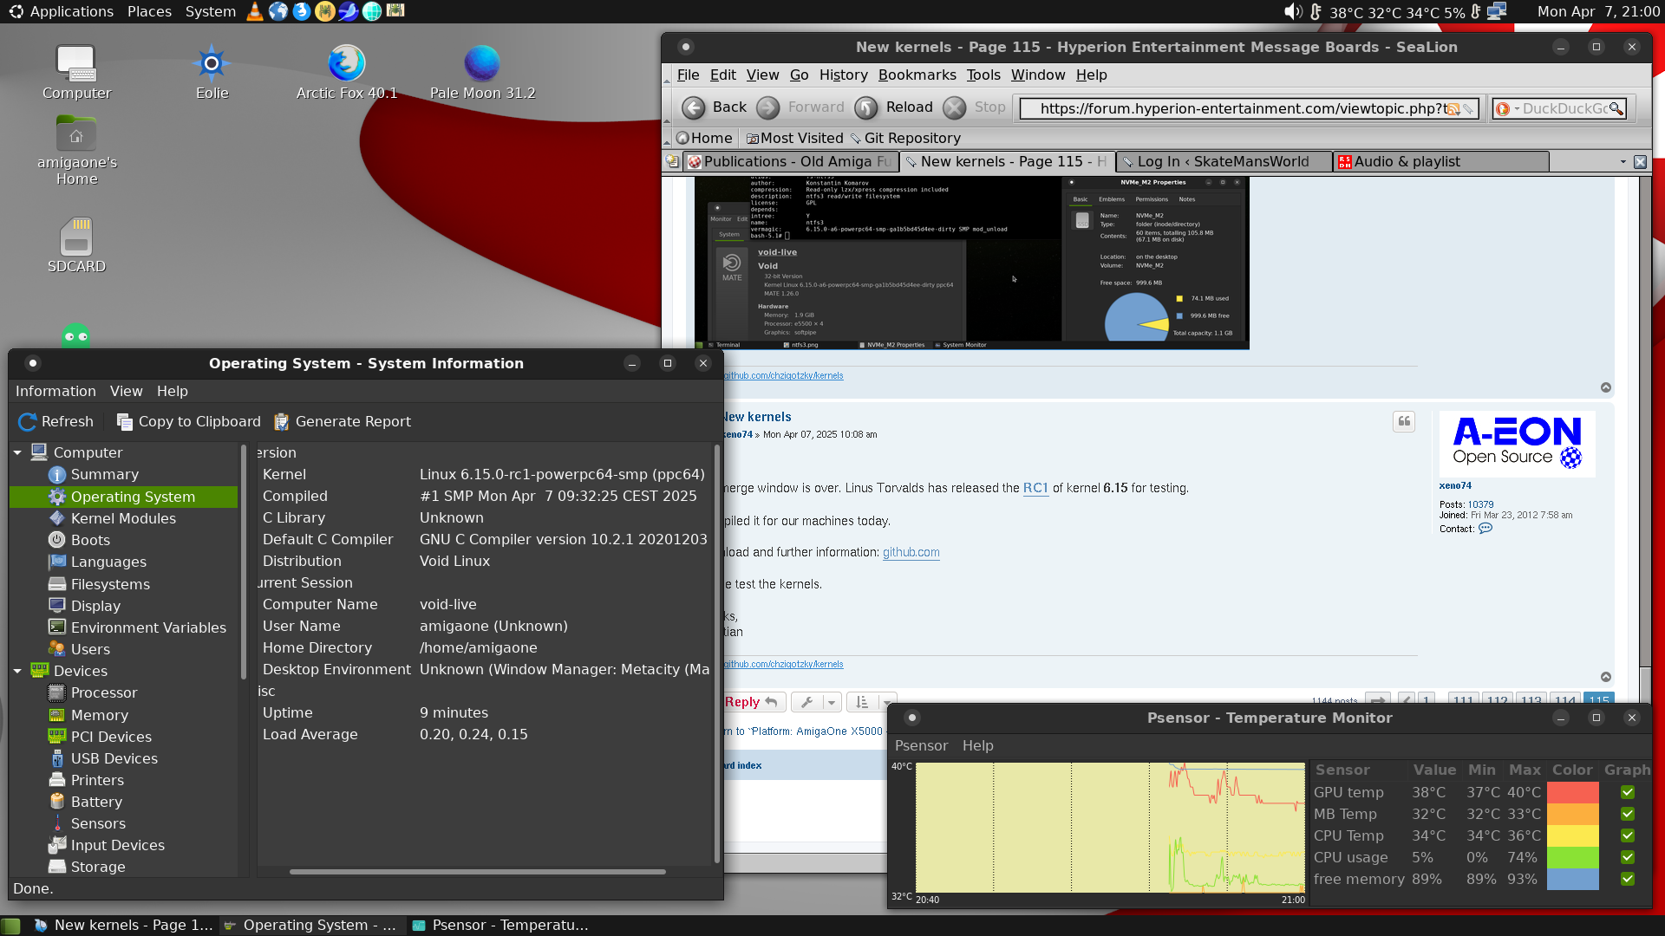Open the Places menu
Screen dimensions: 1665x936
coord(149,11)
